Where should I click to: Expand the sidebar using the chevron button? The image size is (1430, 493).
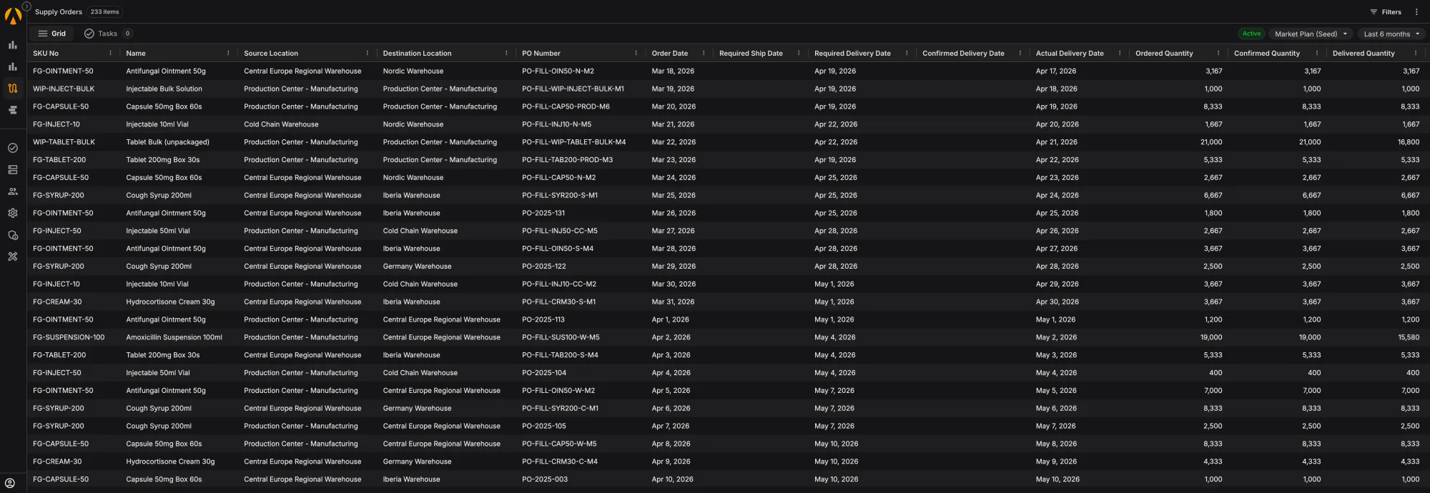click(26, 6)
